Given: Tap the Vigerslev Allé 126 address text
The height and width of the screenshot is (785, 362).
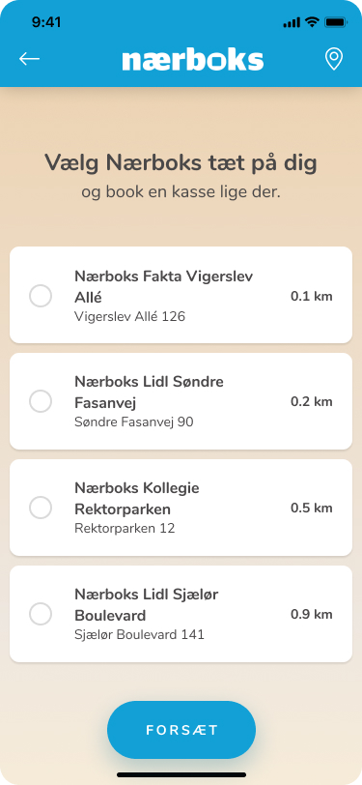Looking at the screenshot, I should click(x=130, y=316).
